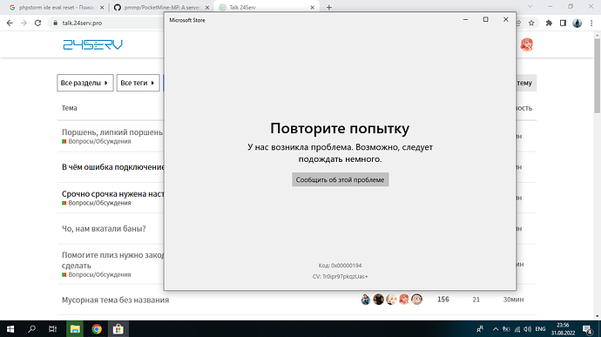Screen dimensions: 601x337
Task: Bookmark page with star icon
Action: tap(531, 23)
